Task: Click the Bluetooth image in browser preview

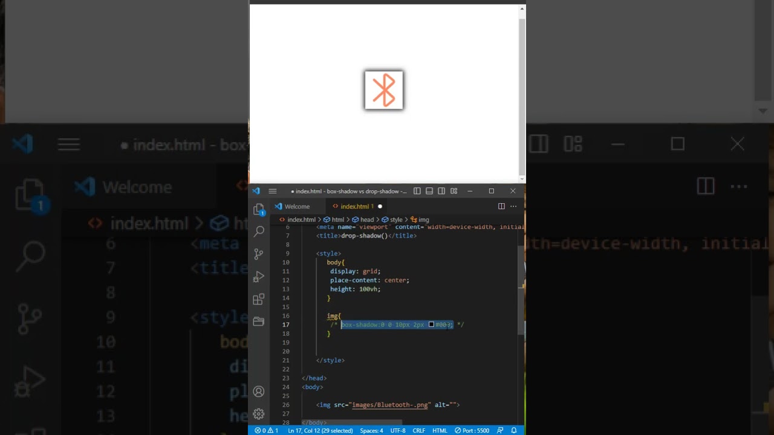Action: [384, 90]
